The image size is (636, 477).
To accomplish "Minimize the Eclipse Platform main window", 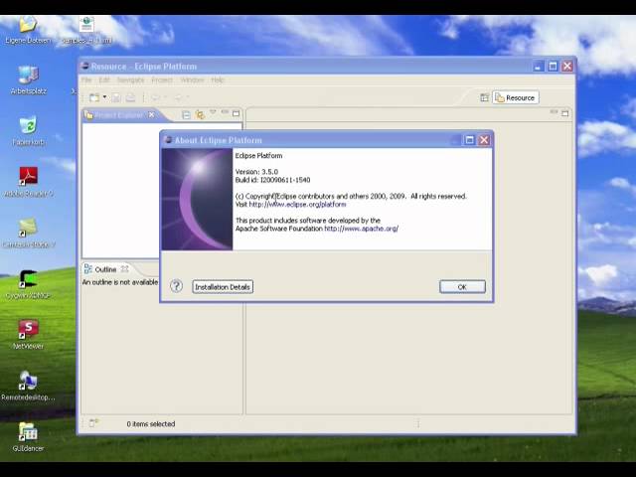I will (x=539, y=67).
